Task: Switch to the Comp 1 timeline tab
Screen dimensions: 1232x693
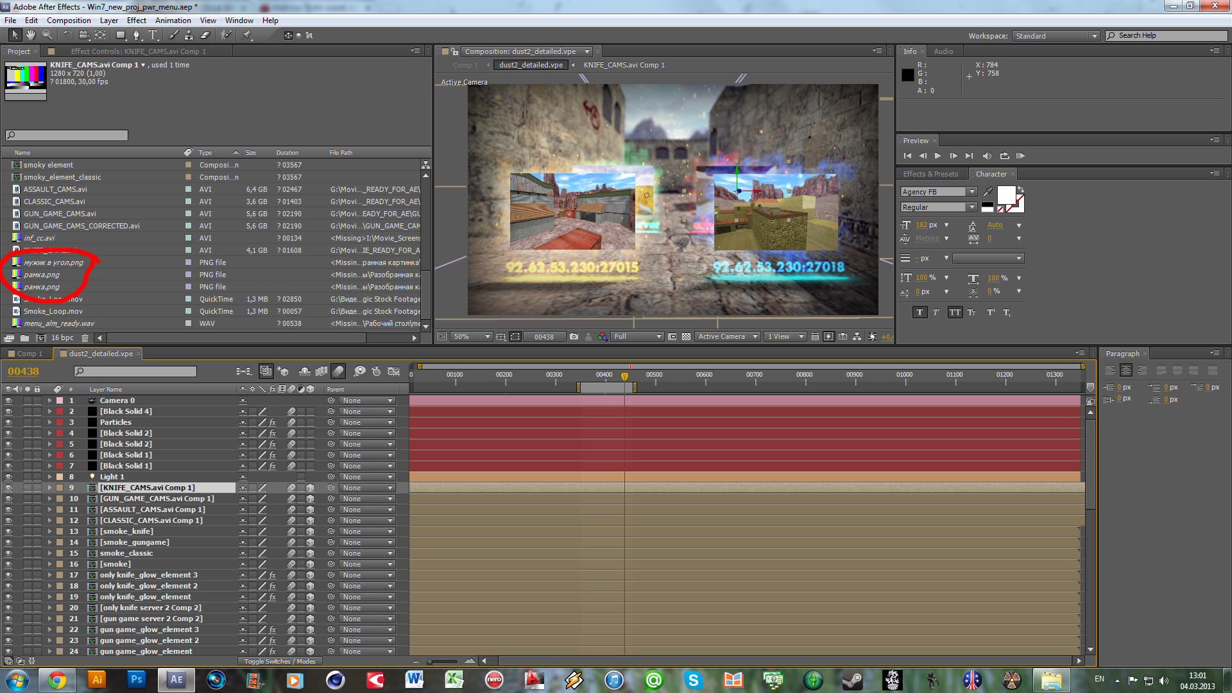Action: click(30, 354)
